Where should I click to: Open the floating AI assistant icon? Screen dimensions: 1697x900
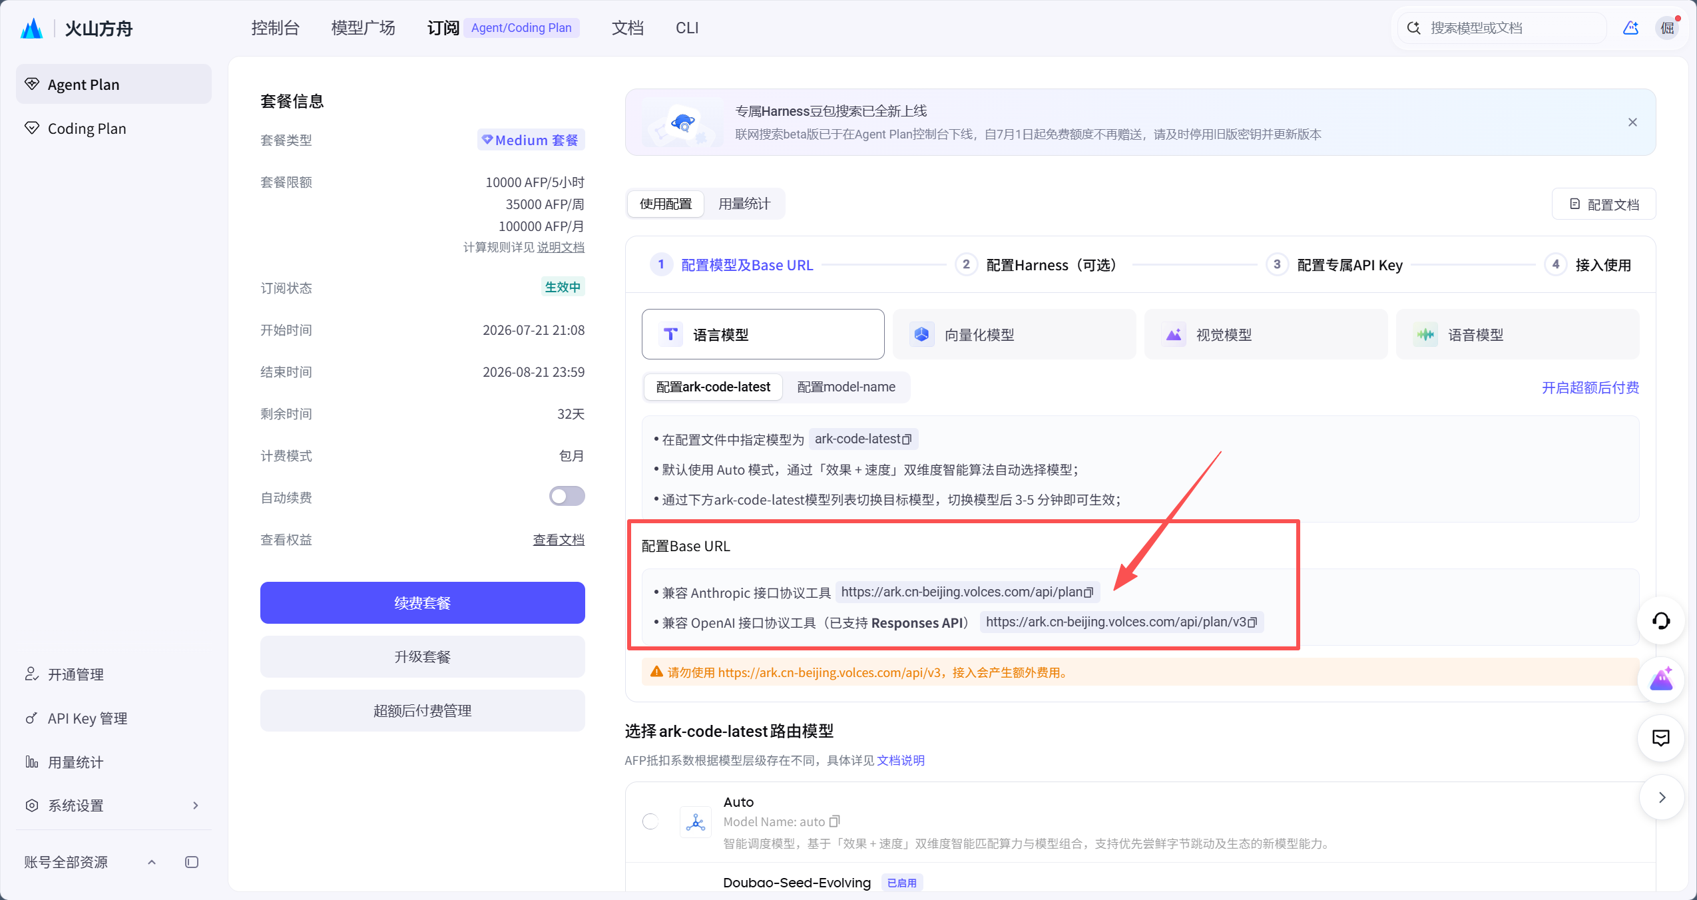coord(1661,680)
